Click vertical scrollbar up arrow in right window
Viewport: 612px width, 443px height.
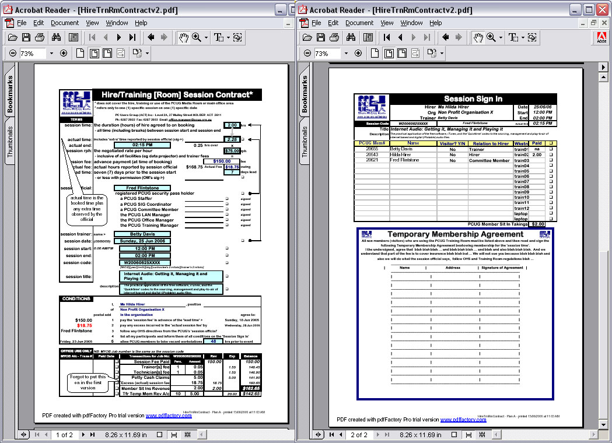tap(603, 77)
